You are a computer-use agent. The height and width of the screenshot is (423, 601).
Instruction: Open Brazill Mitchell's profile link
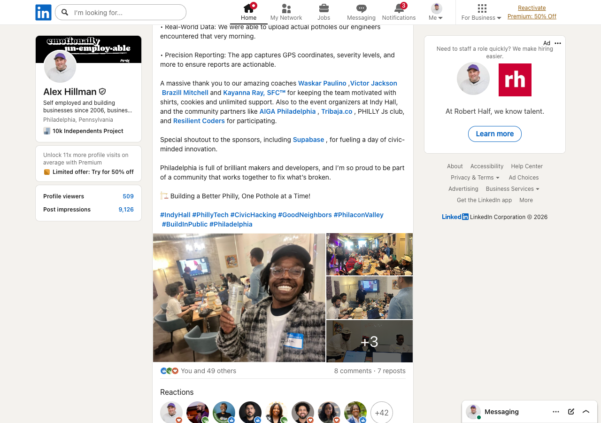point(185,93)
